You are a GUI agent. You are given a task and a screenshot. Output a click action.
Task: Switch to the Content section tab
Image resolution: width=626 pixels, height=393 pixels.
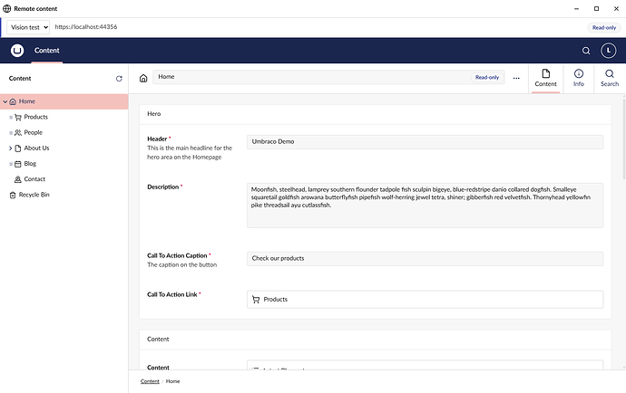click(x=46, y=51)
